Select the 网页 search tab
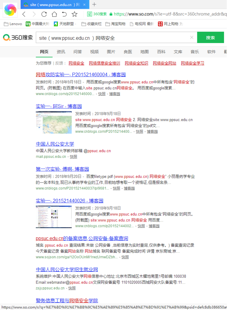 (x=44, y=52)
